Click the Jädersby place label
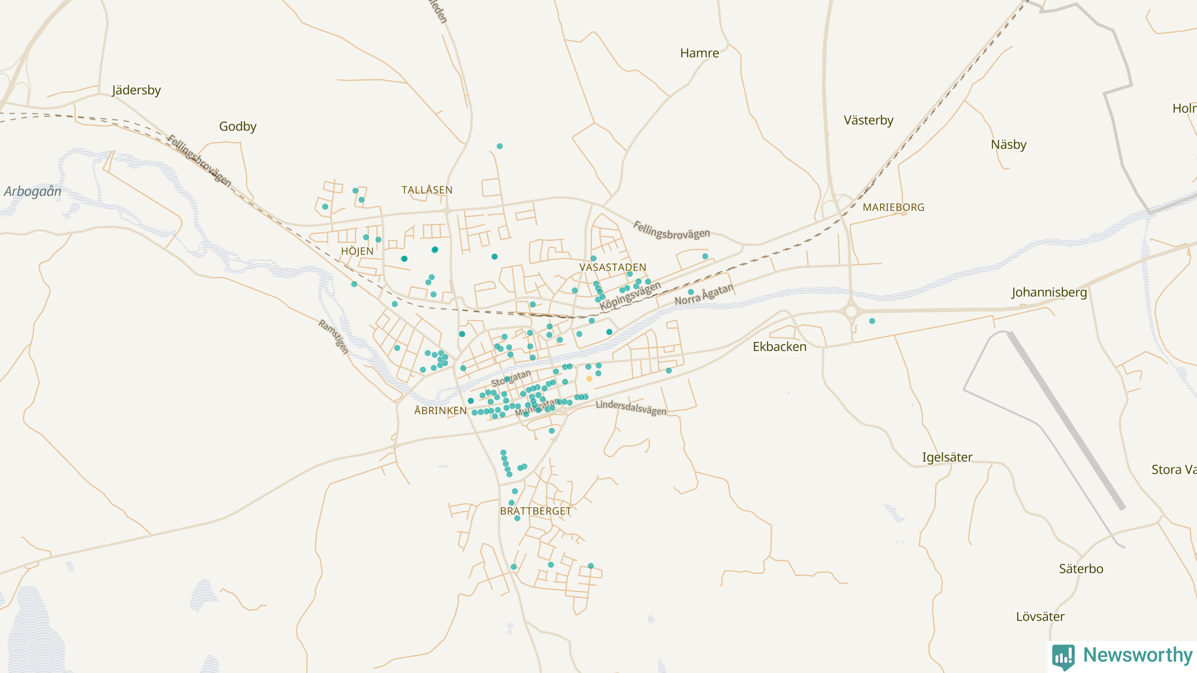Screen dimensions: 1197x673 click(136, 90)
